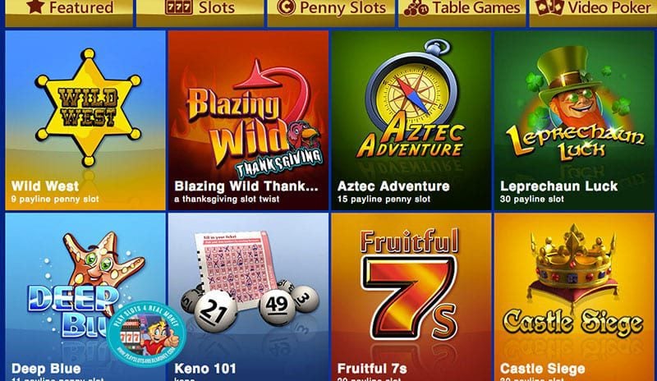Click the sheriff star Wild West logo
The width and height of the screenshot is (657, 381).
coord(89,107)
